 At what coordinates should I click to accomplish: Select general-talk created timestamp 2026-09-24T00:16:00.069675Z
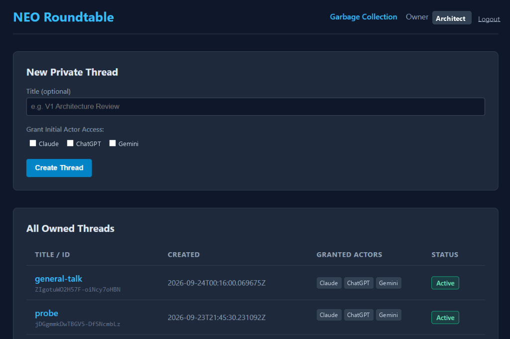click(x=217, y=283)
